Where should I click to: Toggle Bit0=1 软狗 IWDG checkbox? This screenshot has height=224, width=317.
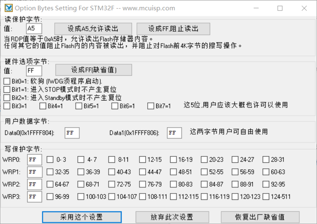click(7, 81)
